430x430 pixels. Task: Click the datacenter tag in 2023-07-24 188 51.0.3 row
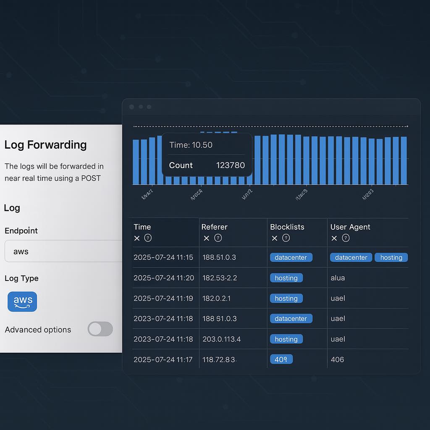tap(291, 319)
